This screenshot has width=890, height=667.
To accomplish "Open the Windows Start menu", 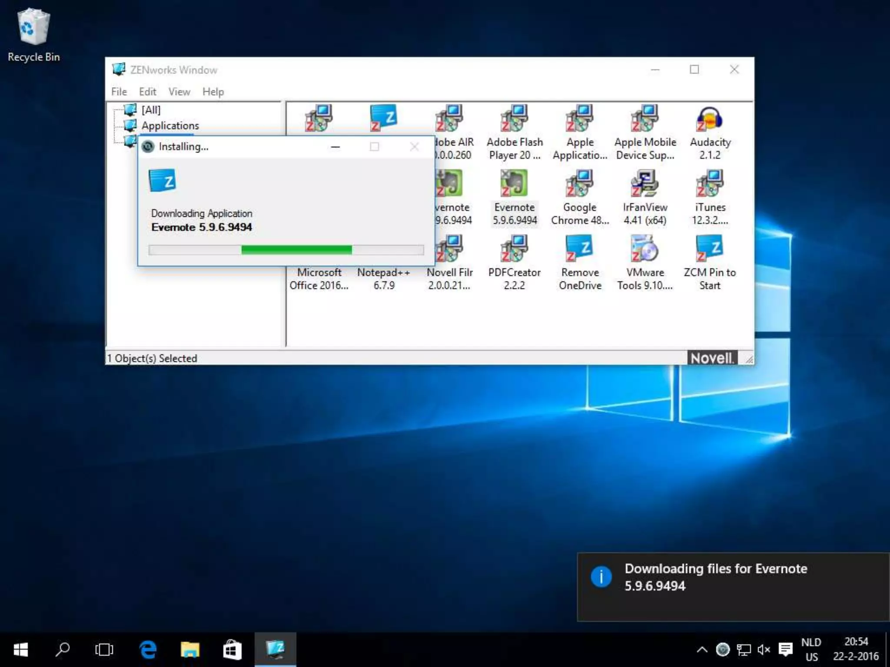I will click(x=20, y=650).
